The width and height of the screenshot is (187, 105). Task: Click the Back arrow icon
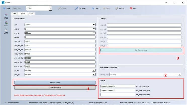(x=5, y=8)
